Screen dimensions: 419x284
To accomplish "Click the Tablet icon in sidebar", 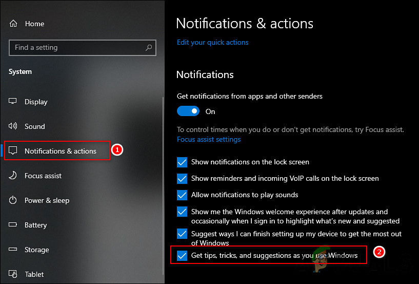I will coord(12,274).
